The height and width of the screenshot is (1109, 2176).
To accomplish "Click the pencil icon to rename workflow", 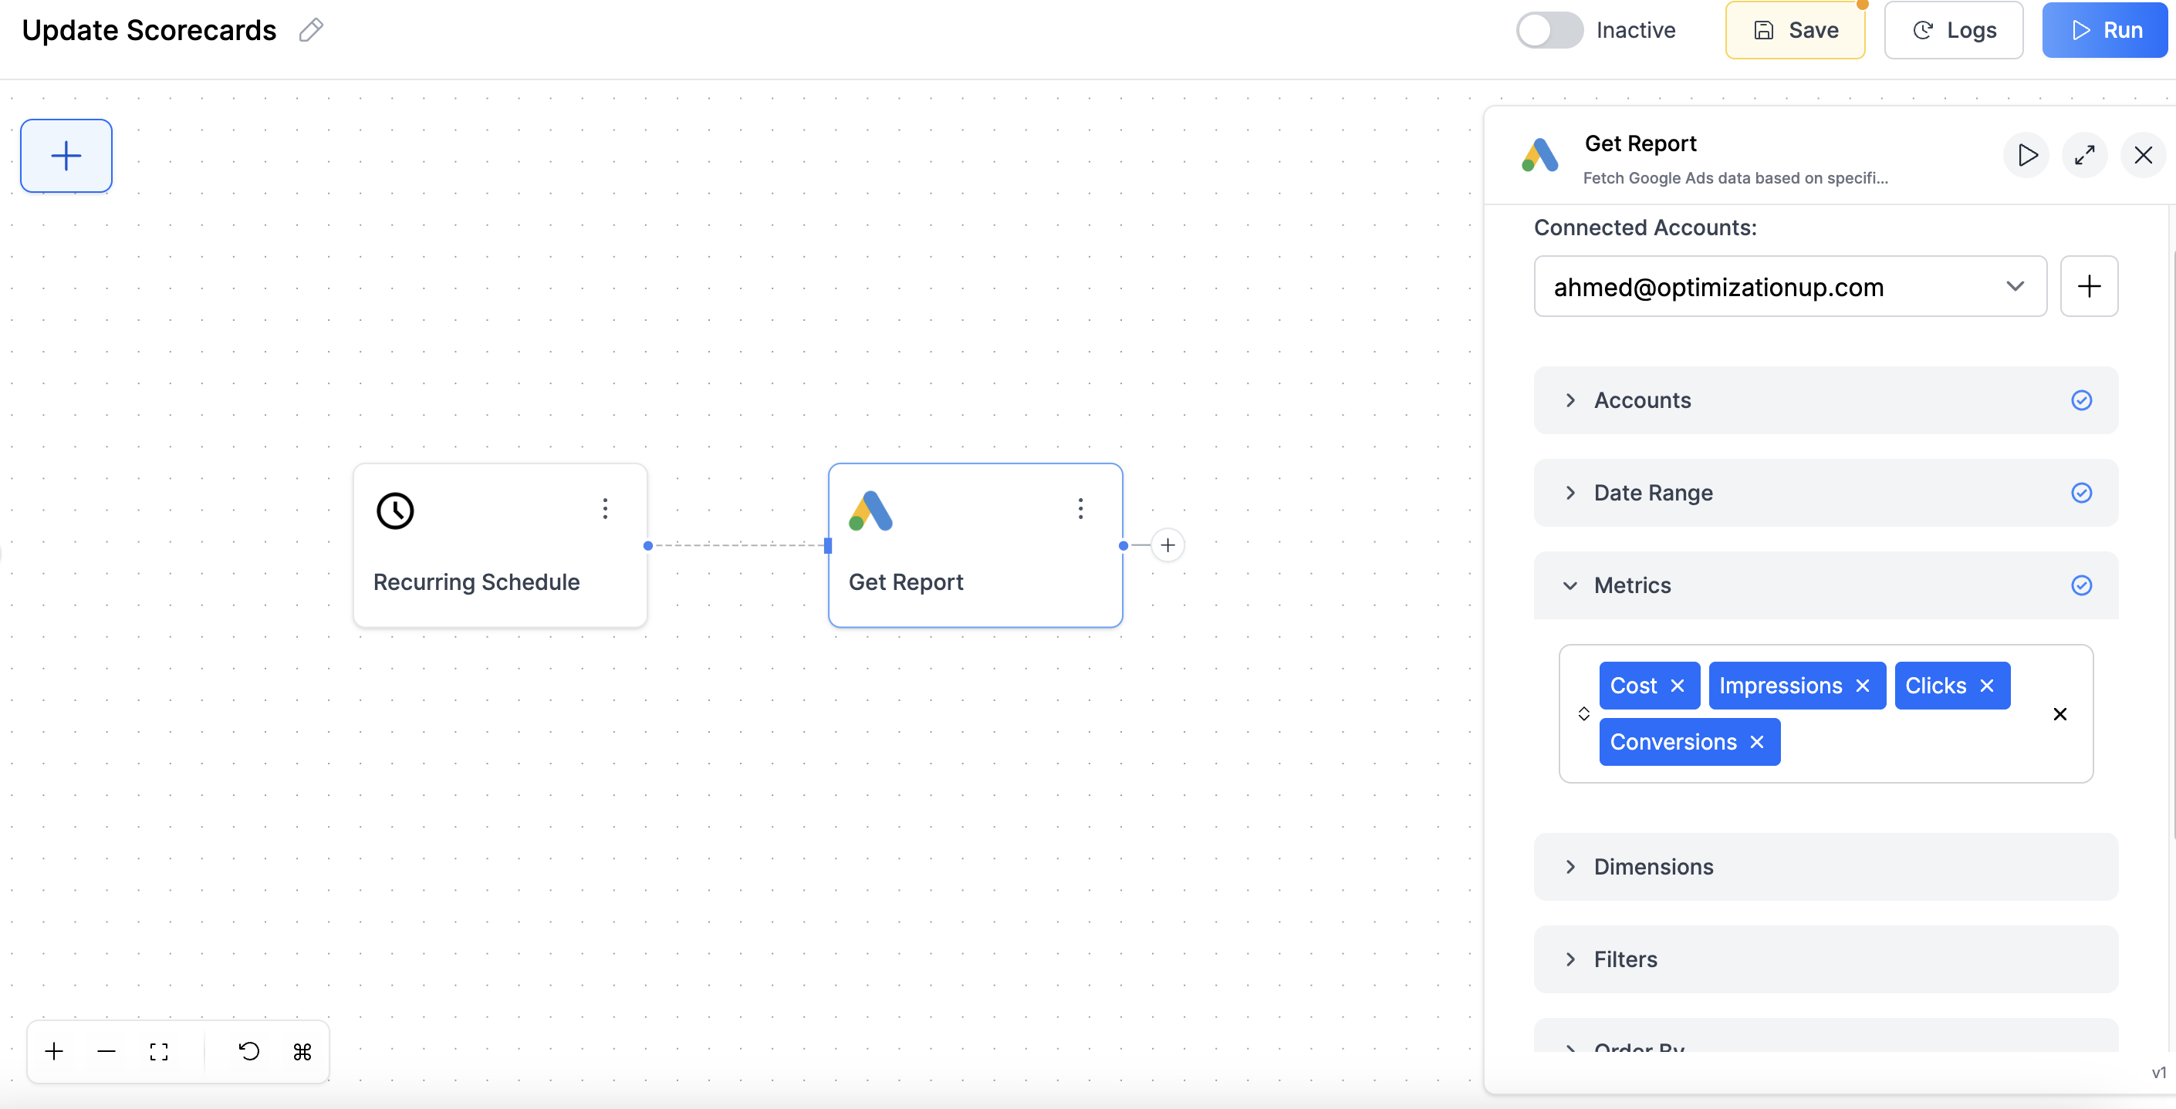I will (311, 30).
